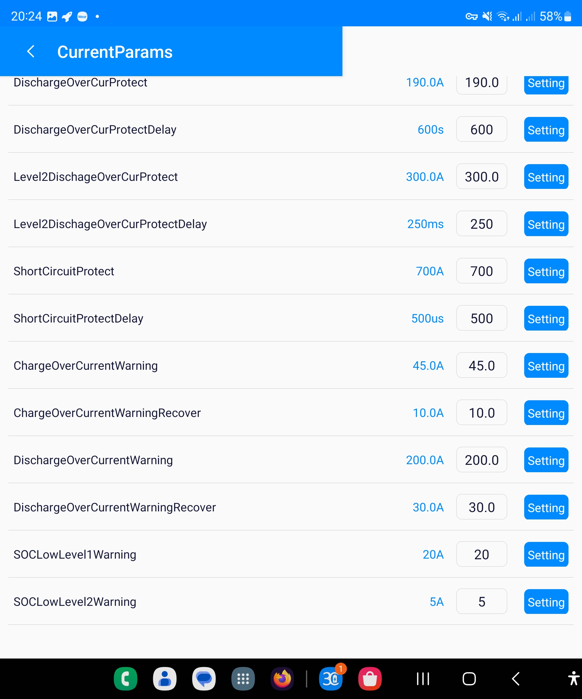This screenshot has height=699, width=582.
Task: Apply the ShortCircuitProtect Setting button
Action: coord(546,271)
